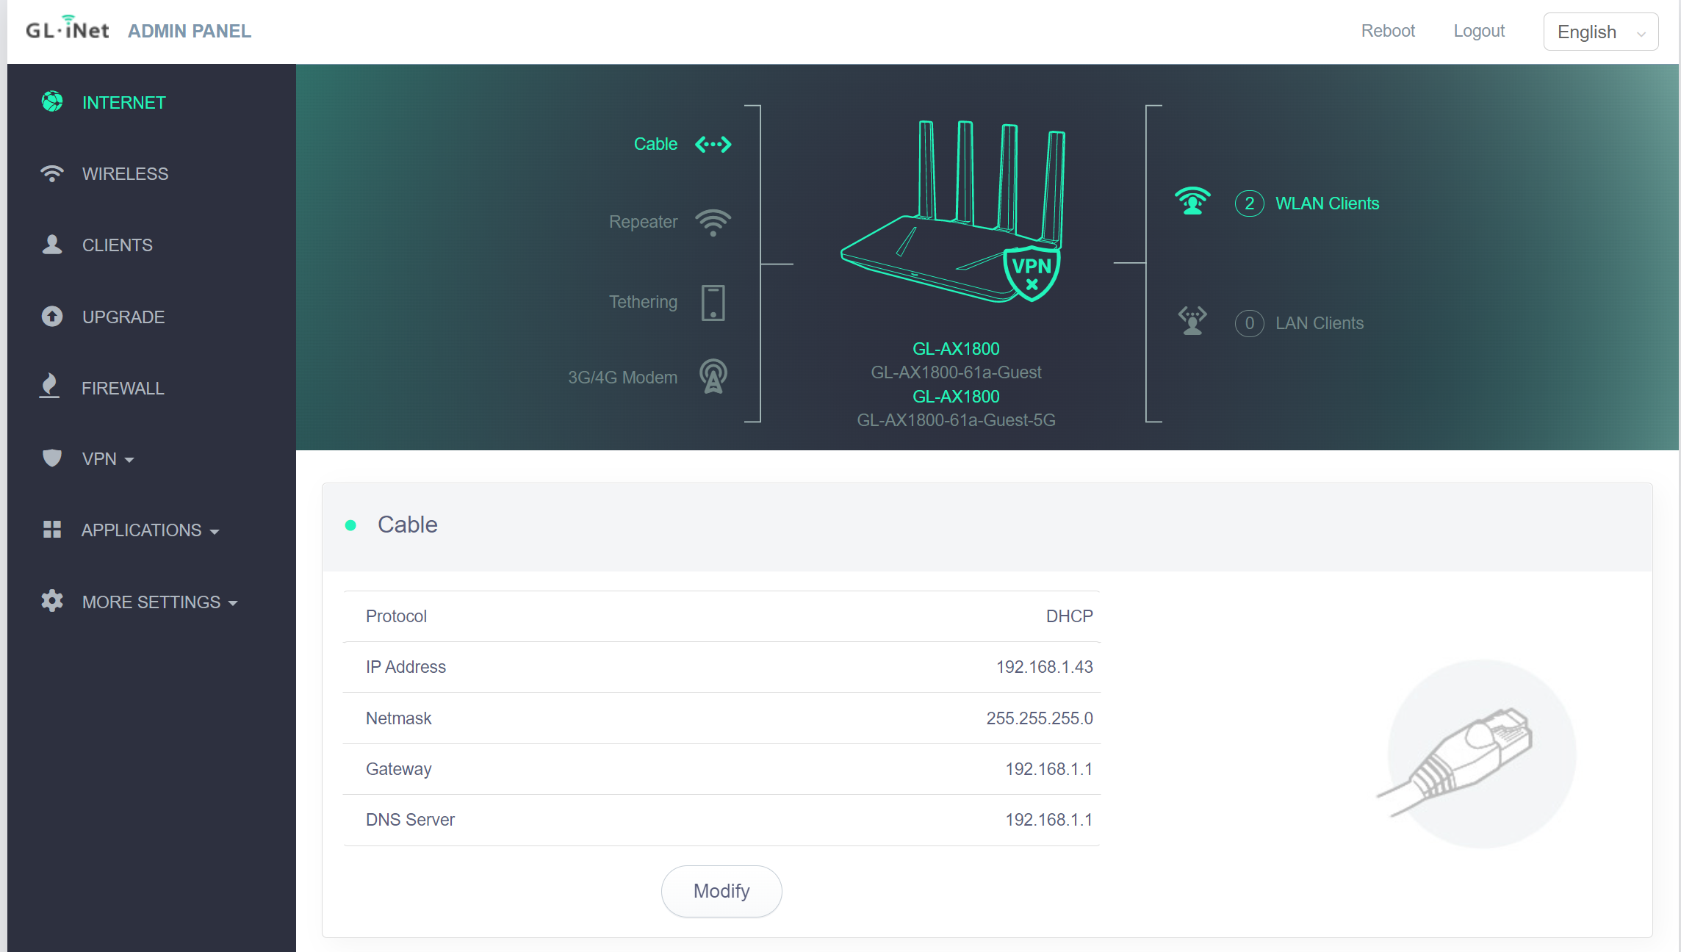
Task: Open the English language dropdown
Action: tap(1600, 32)
